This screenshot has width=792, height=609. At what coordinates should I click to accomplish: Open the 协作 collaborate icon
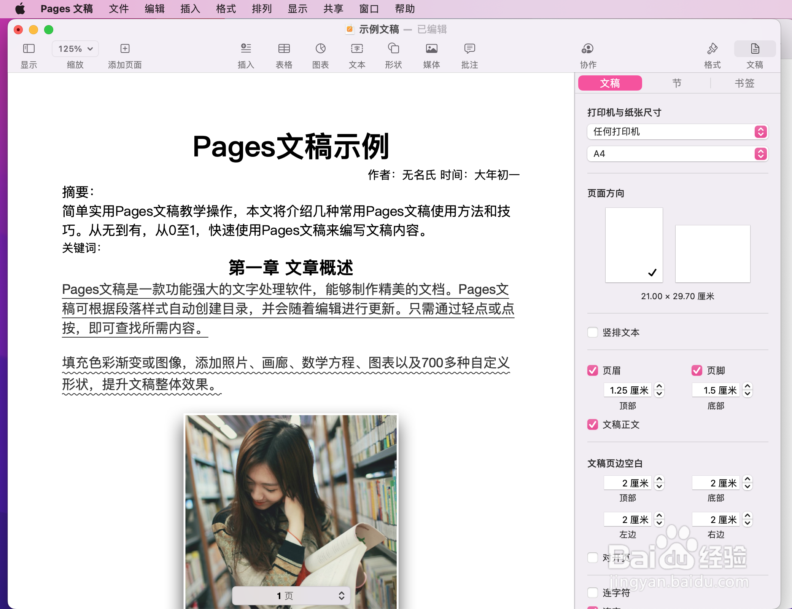pyautogui.click(x=588, y=48)
